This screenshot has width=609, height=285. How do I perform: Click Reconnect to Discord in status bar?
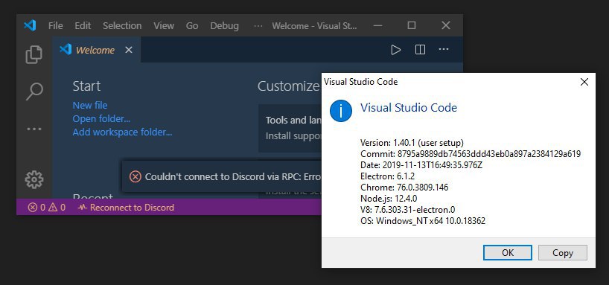[126, 208]
